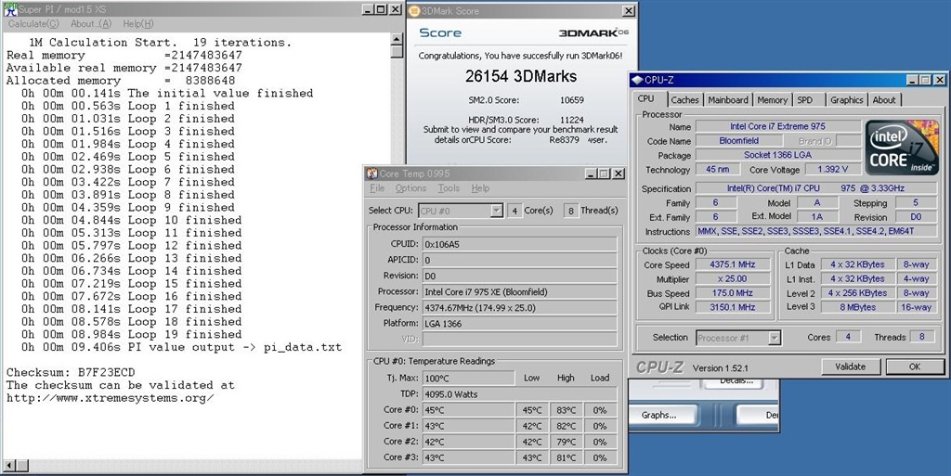Click the OK button in CPU-Z

click(x=913, y=367)
